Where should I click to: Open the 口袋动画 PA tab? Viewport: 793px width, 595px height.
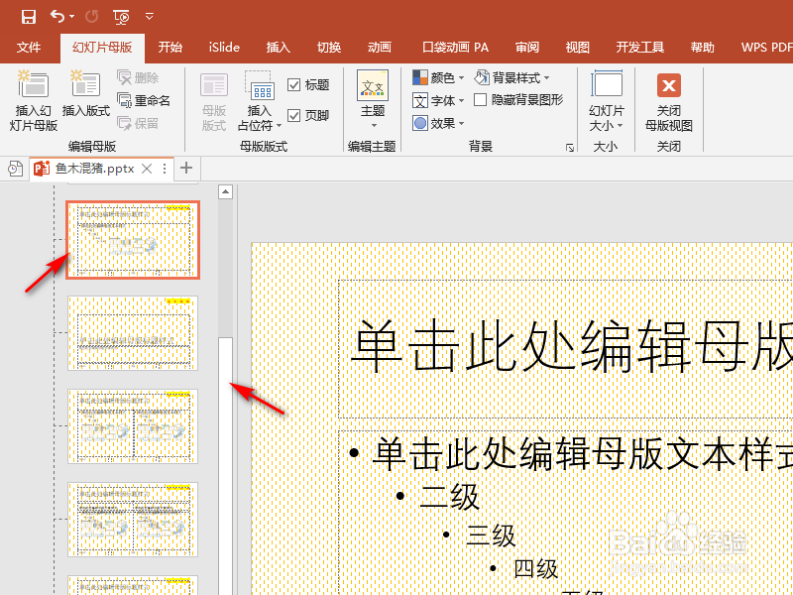click(455, 48)
